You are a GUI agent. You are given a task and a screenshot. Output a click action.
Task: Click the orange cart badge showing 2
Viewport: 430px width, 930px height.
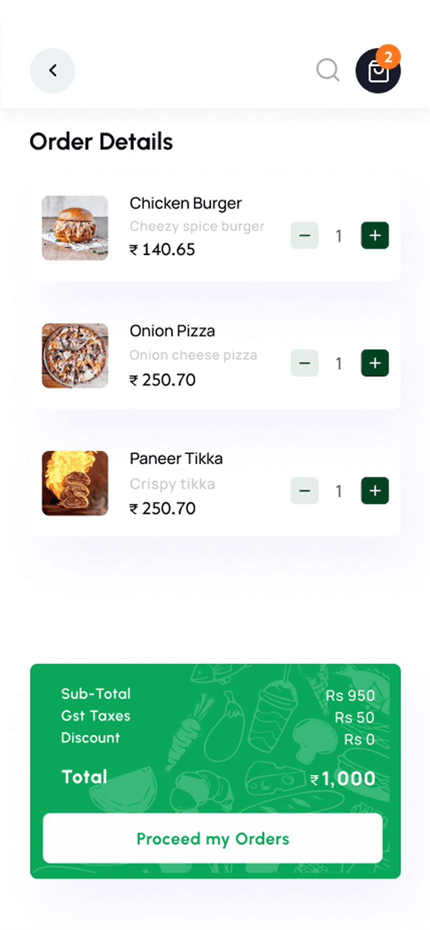coord(388,57)
